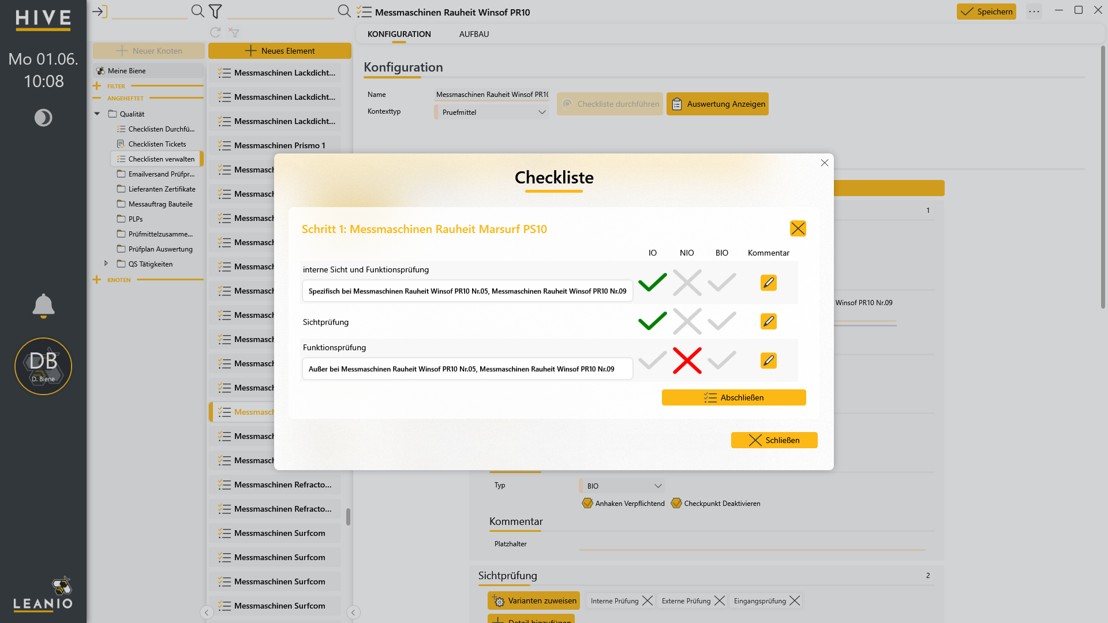This screenshot has height=623, width=1108.
Task: Toggle Checkpunkt Deaktivieren hexagon option
Action: 676,503
